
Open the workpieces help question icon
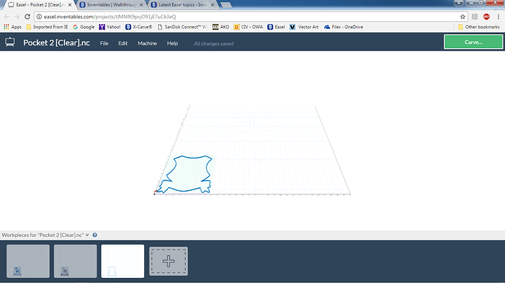(x=94, y=235)
